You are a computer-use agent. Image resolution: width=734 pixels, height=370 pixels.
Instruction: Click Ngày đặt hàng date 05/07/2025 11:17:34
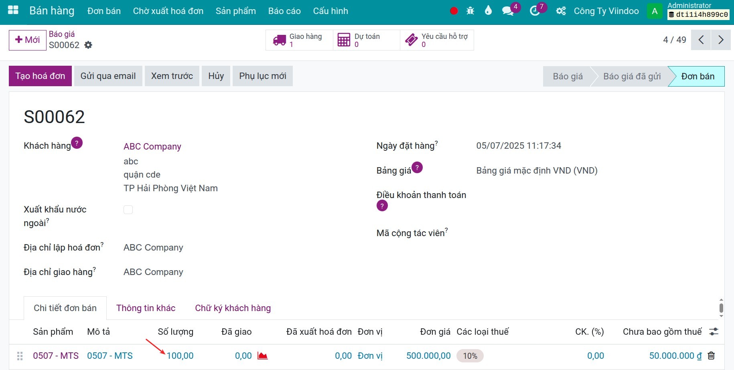point(519,146)
